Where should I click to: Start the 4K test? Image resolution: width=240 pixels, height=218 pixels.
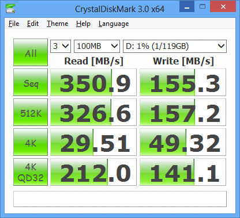point(31,142)
